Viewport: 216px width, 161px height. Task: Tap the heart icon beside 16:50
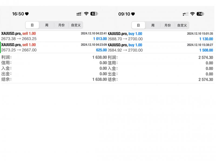click(27, 14)
